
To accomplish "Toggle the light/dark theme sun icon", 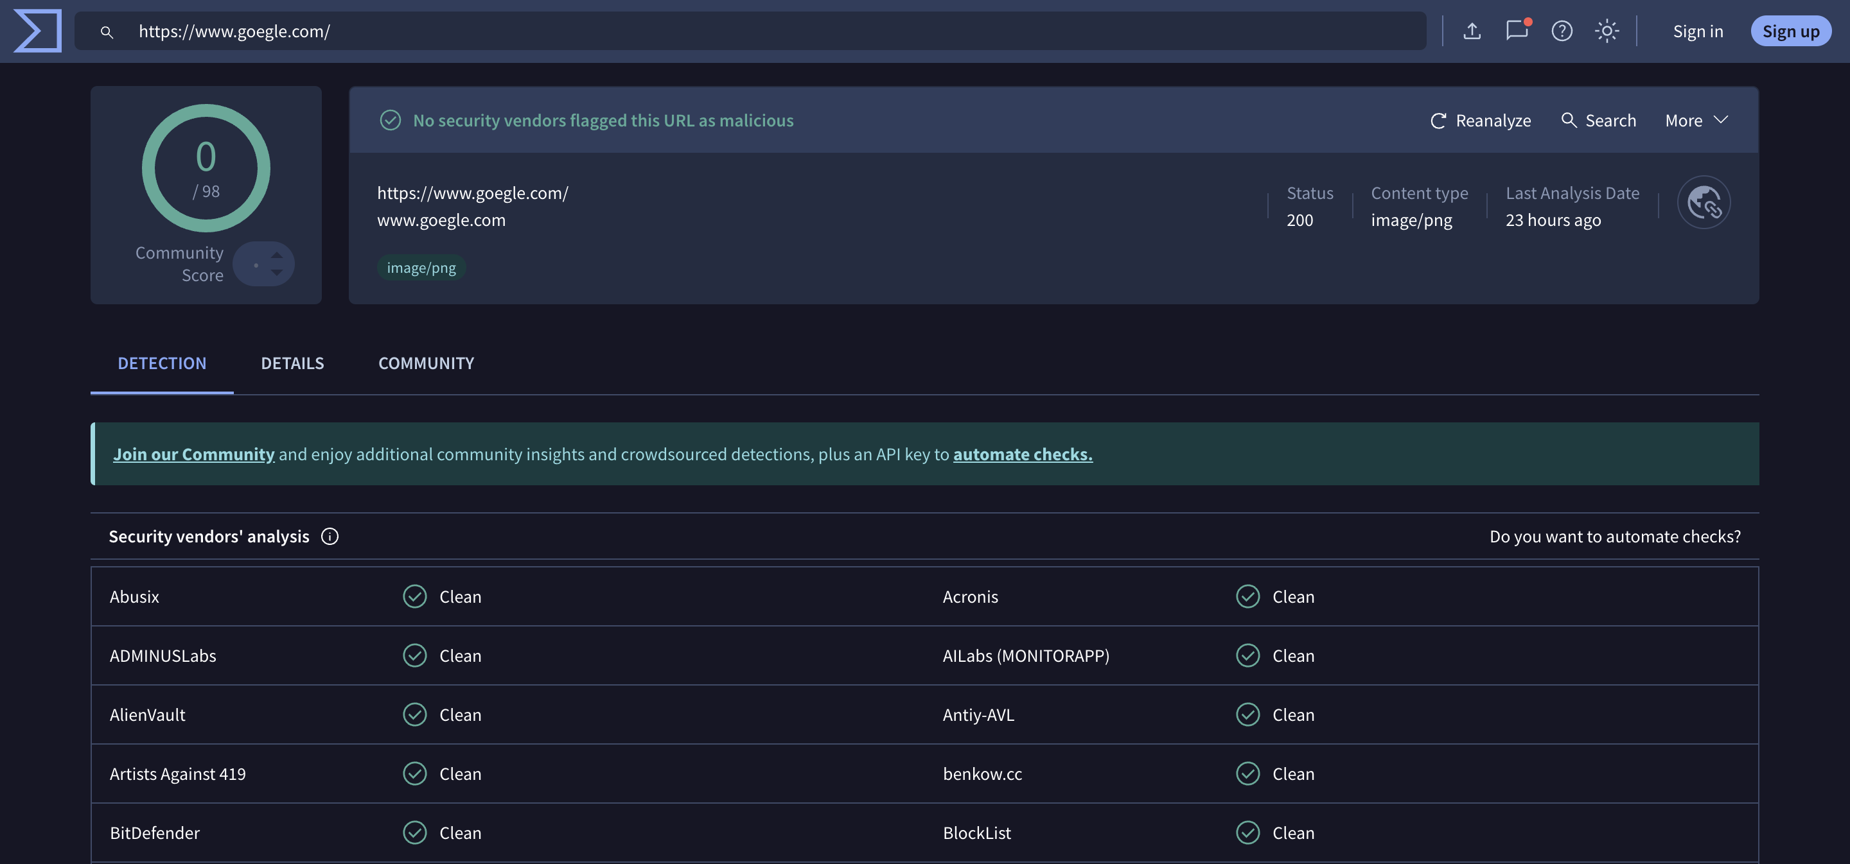I will coord(1607,31).
